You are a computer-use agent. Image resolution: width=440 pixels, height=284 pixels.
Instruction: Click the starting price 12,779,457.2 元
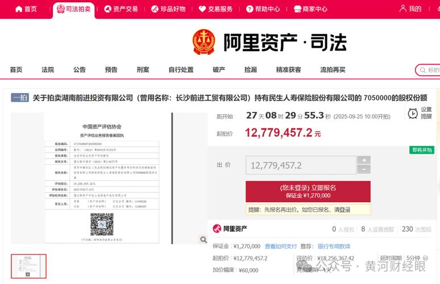pos(283,133)
